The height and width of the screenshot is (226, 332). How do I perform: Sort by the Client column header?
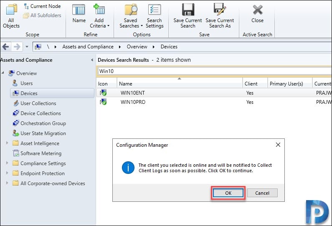click(255, 84)
